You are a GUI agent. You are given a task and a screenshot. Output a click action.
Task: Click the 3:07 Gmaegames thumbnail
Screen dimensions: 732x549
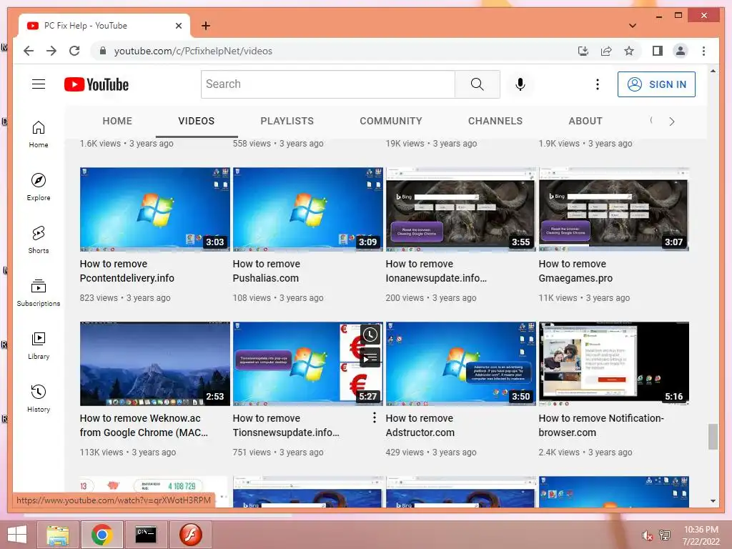click(614, 209)
